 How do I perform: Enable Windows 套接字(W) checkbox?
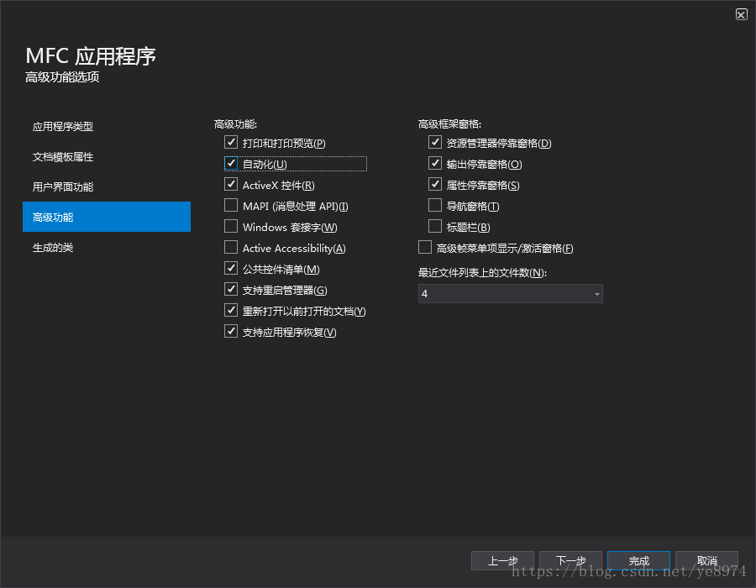coord(231,226)
